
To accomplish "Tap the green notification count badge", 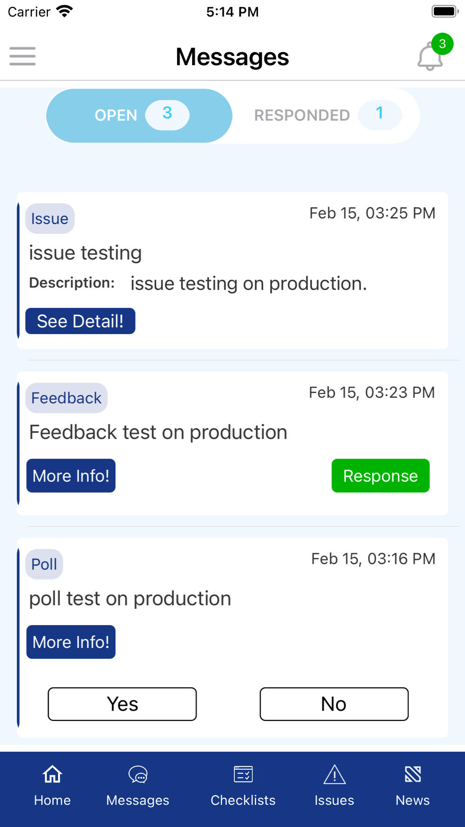I will tap(442, 44).
